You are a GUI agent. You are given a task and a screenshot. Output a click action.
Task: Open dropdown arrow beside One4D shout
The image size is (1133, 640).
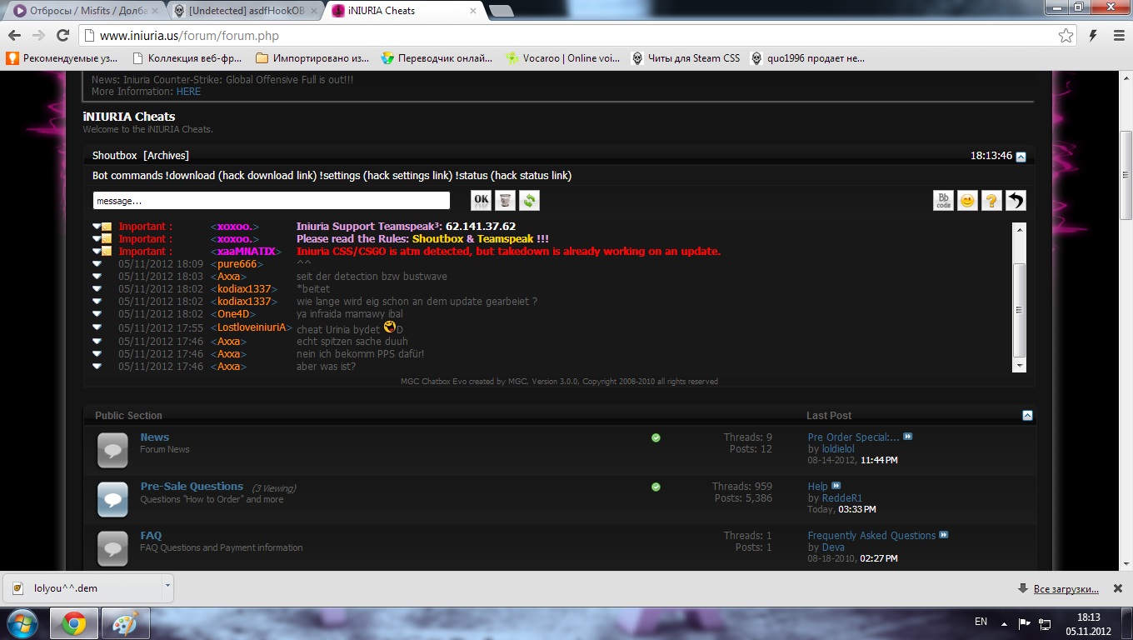[x=97, y=314]
